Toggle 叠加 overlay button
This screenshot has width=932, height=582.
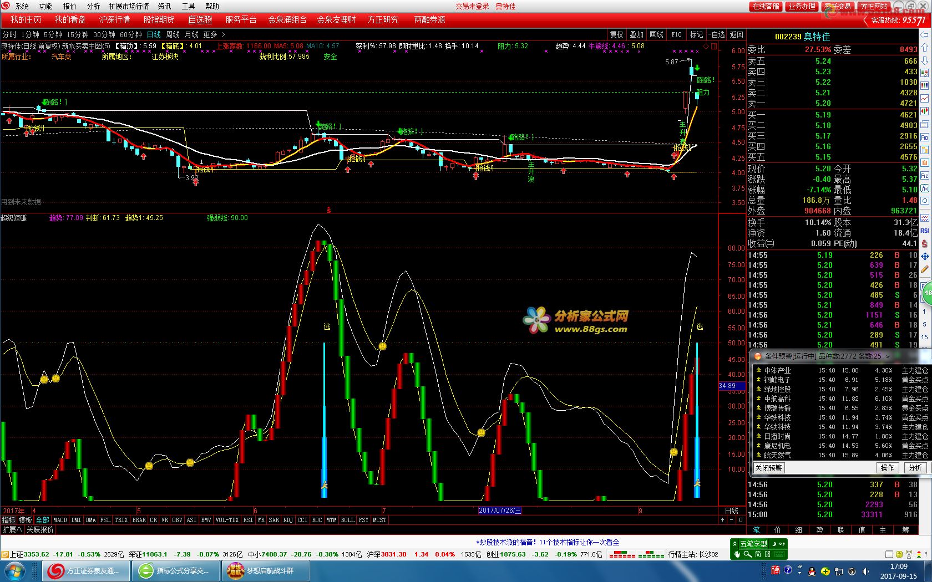click(x=636, y=34)
